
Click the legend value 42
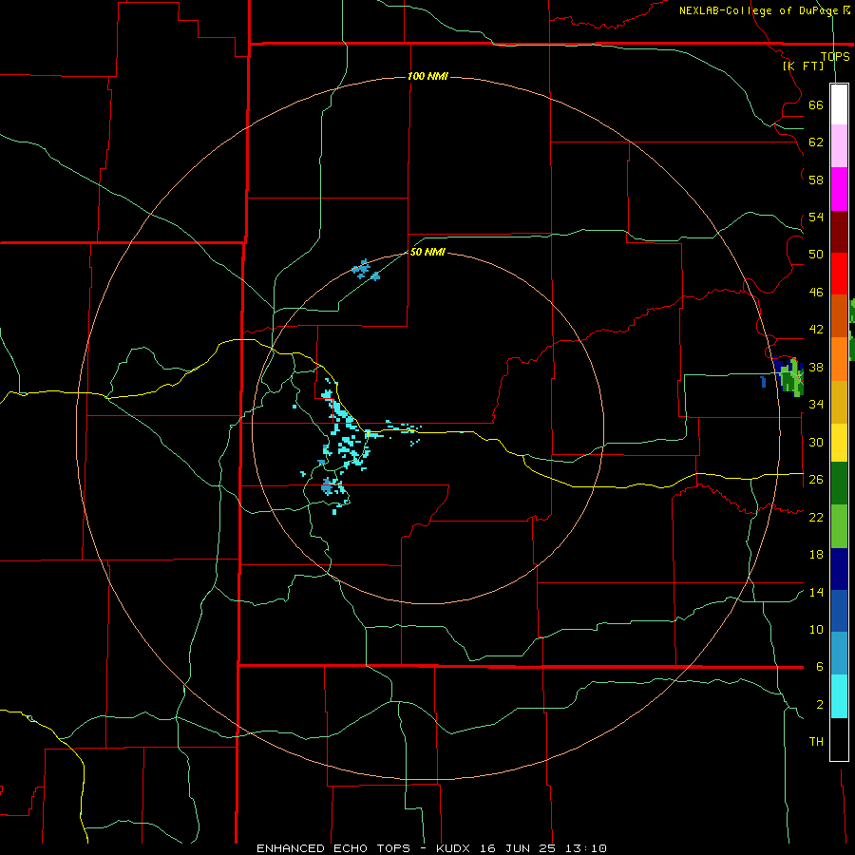point(816,330)
